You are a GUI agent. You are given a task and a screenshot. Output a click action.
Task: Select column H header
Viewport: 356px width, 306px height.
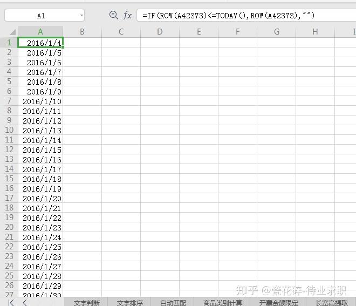[x=315, y=32]
